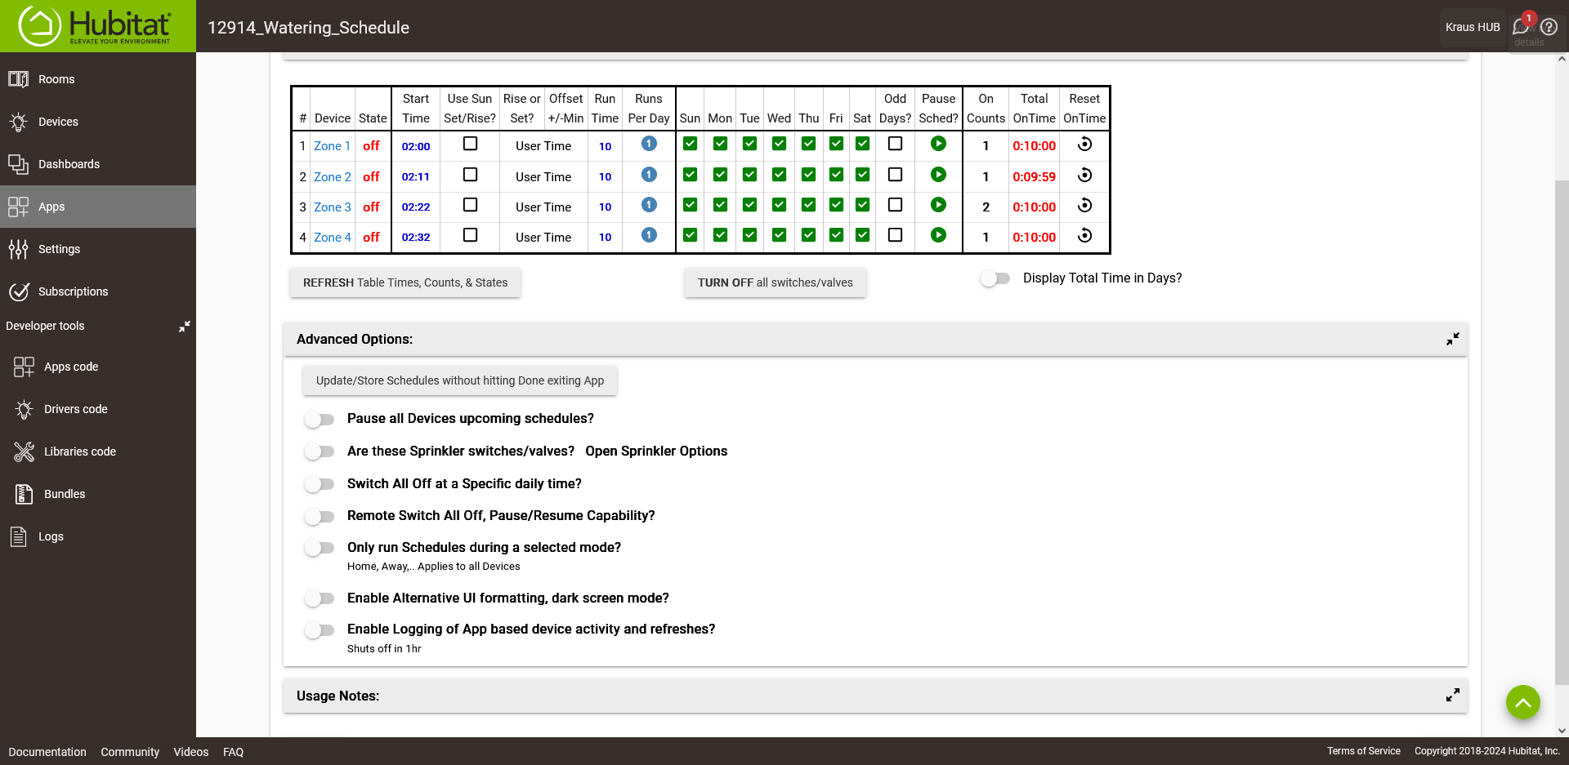Open the Zone 1 device link

[x=332, y=146]
